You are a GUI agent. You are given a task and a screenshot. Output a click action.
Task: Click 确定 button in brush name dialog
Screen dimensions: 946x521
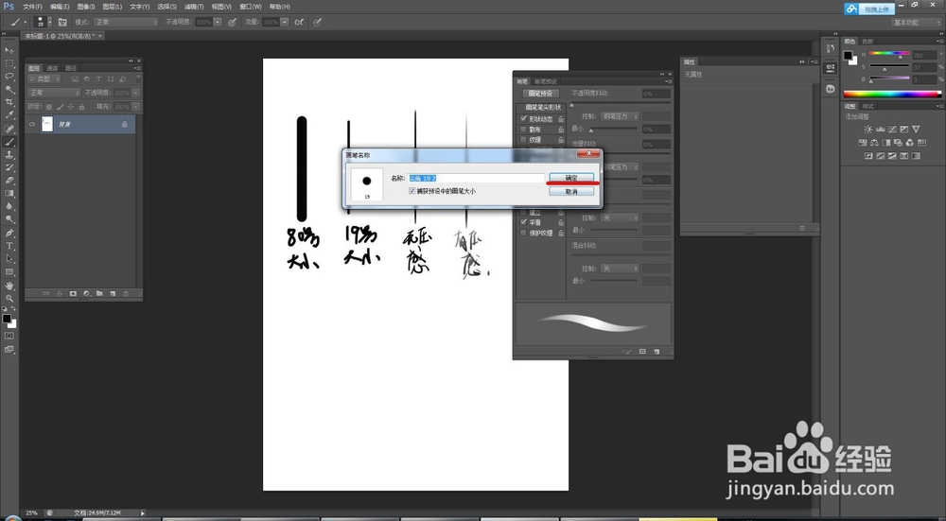click(571, 178)
